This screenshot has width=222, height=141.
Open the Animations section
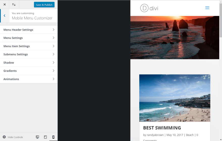click(x=29, y=79)
